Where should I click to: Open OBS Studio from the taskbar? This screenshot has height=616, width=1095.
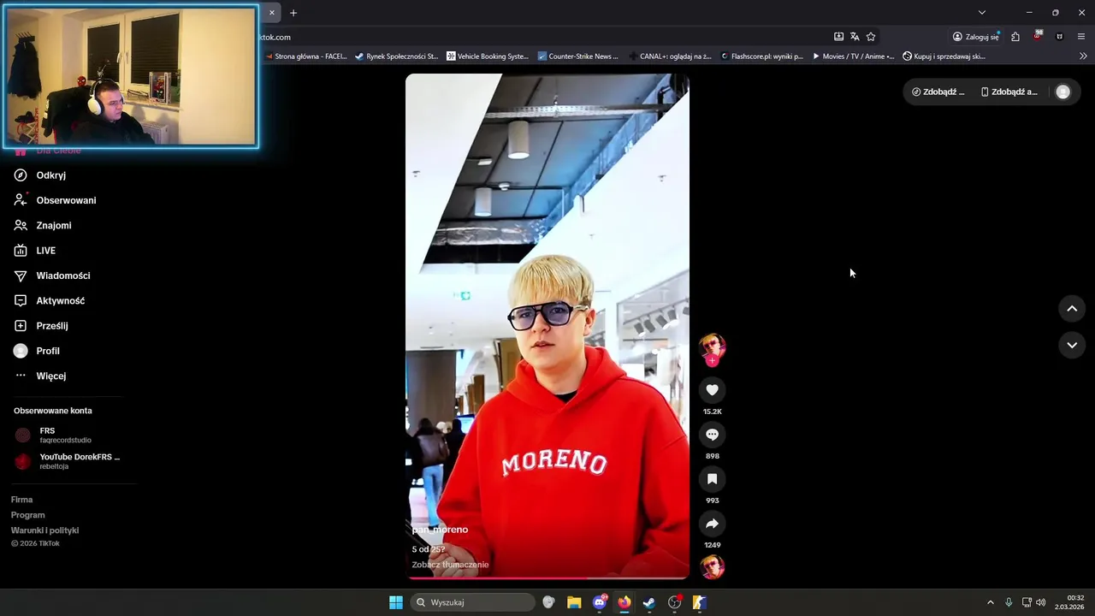tap(675, 602)
